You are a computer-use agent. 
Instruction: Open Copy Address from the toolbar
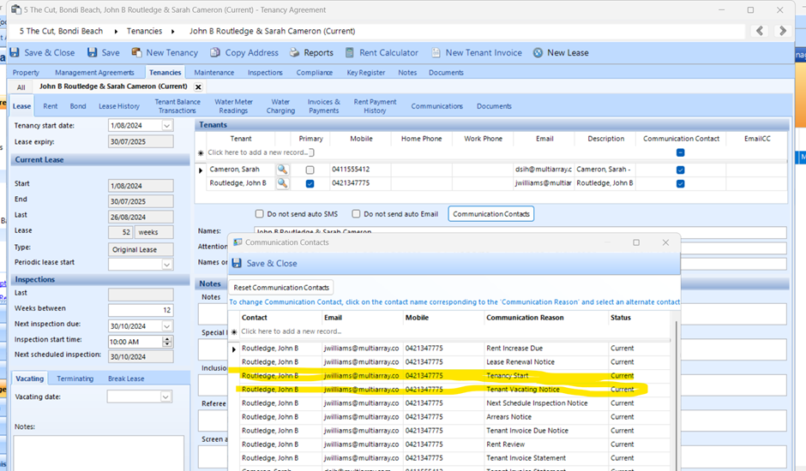216,52
